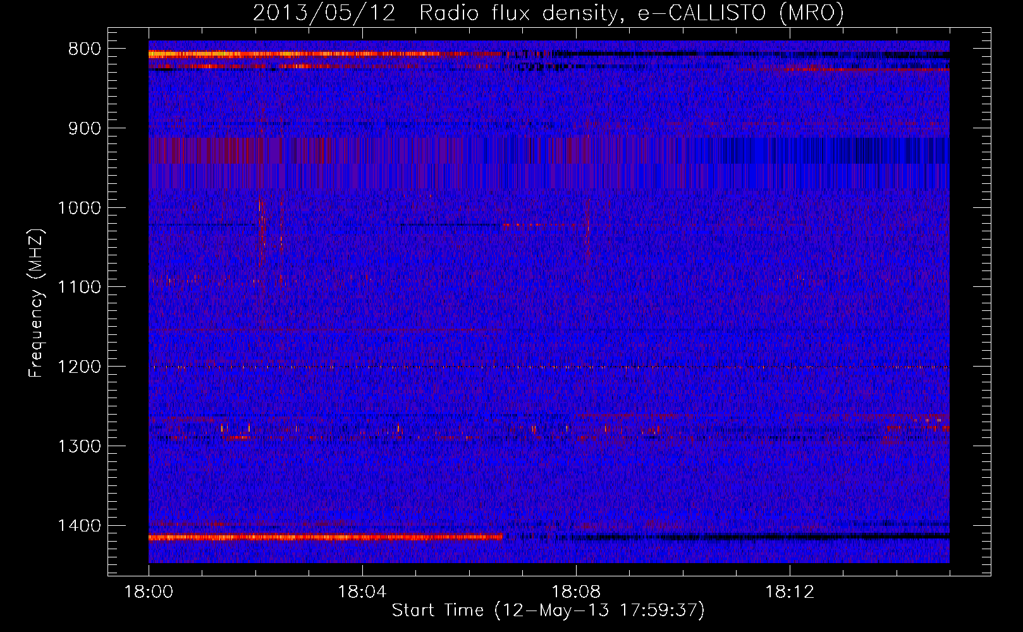The height and width of the screenshot is (632, 1023).
Task: Click the 1200 frequency axis label
Action: (x=79, y=367)
